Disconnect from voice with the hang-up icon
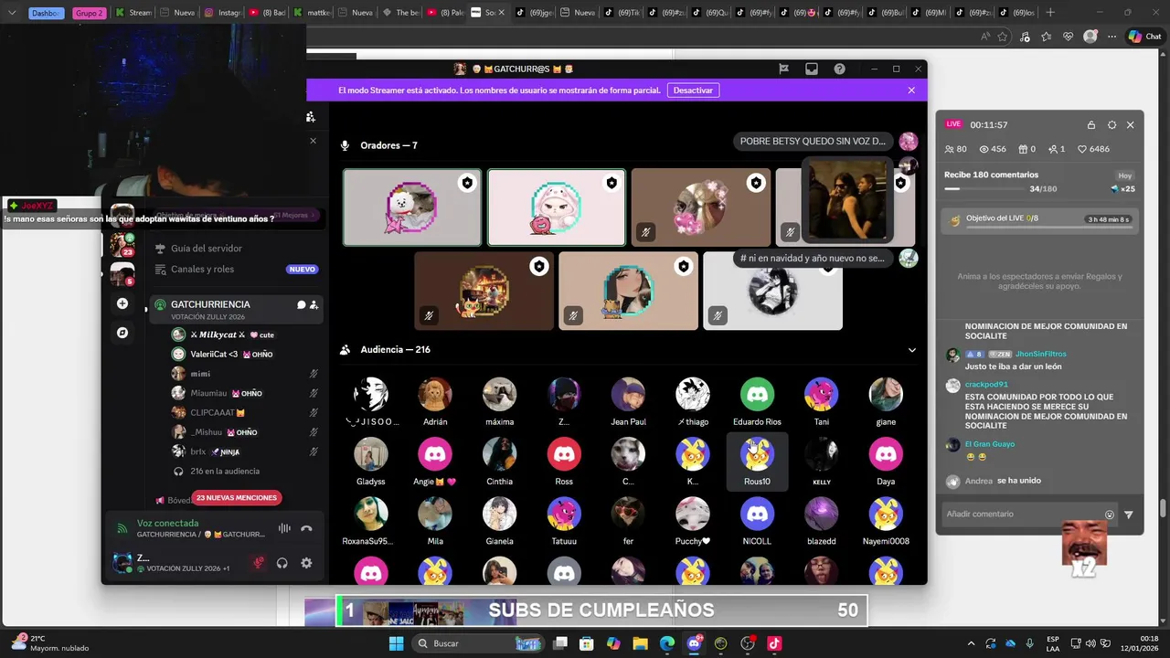 coord(307,528)
